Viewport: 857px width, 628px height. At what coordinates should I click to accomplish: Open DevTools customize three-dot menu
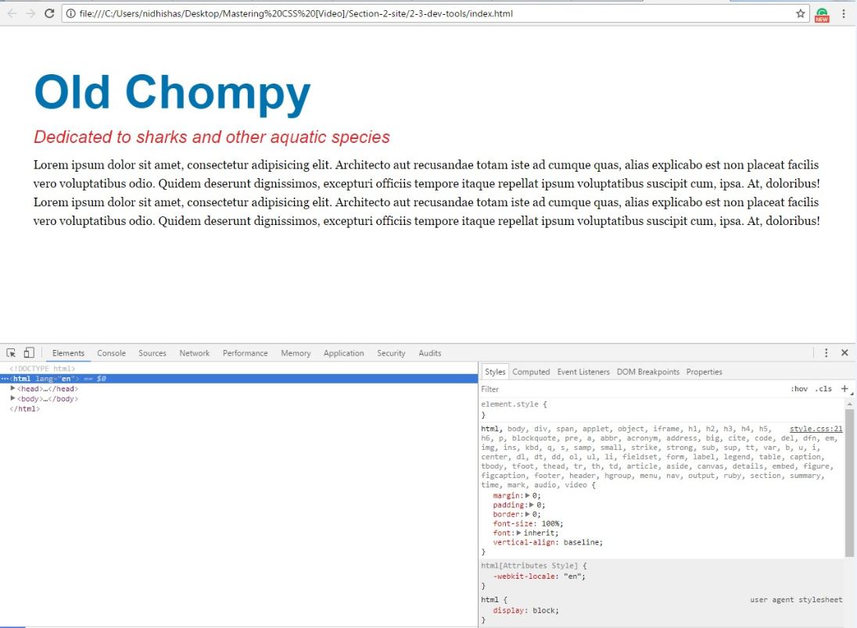point(826,353)
